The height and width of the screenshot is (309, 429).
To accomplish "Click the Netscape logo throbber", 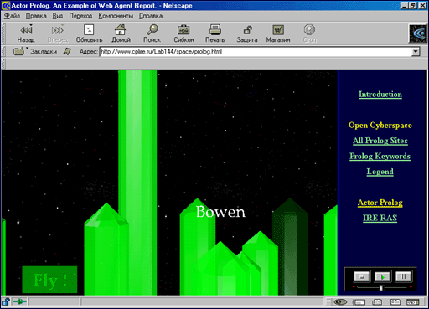I will (418, 33).
